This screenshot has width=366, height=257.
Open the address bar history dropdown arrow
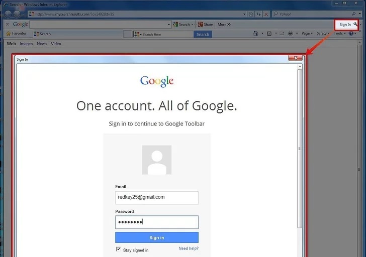tap(244, 14)
